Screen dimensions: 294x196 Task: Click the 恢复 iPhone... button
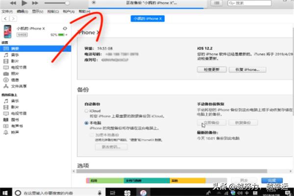(x=247, y=70)
